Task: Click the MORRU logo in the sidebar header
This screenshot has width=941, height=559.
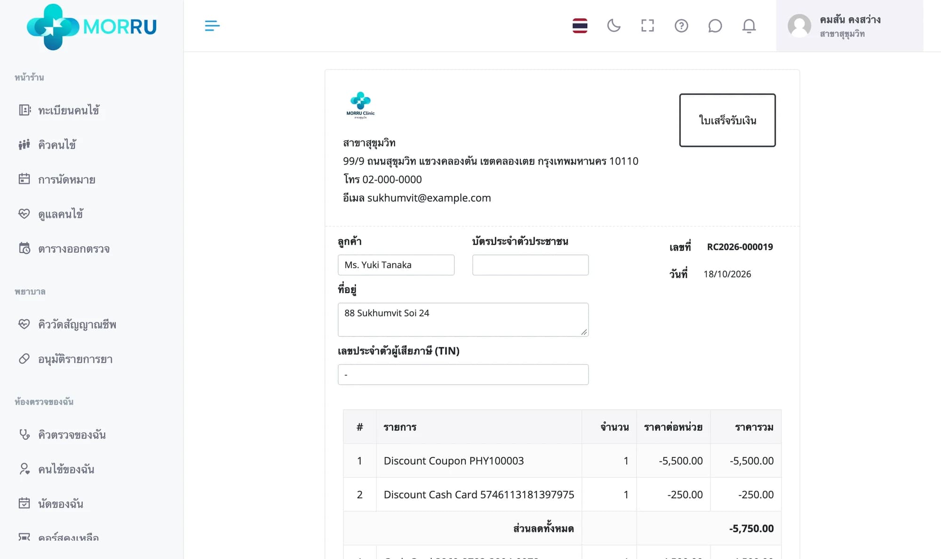Action: pos(92,26)
